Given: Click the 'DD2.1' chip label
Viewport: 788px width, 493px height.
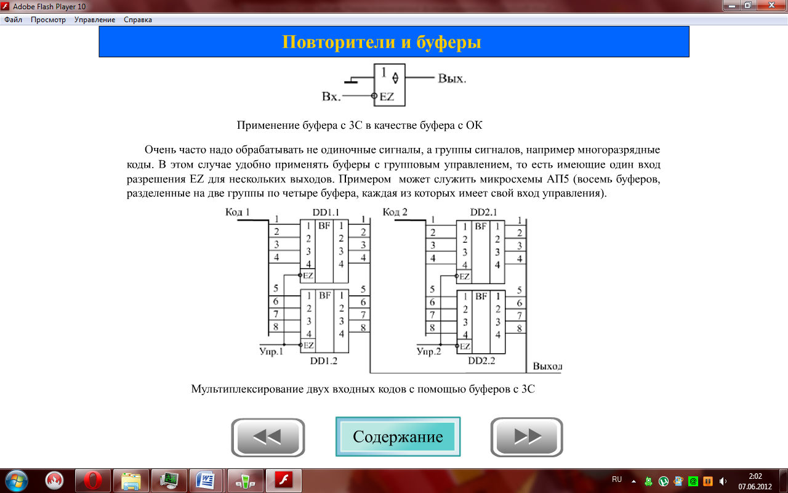Looking at the screenshot, I should (x=484, y=213).
